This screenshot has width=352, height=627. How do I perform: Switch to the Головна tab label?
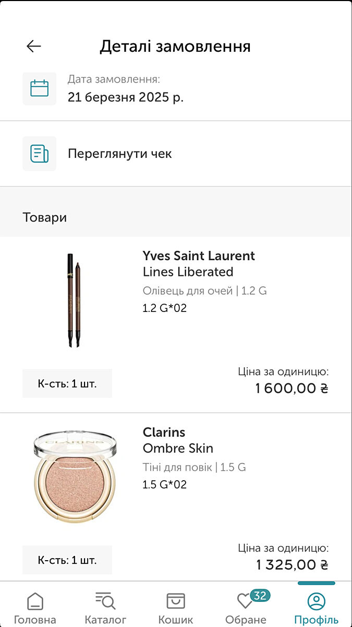(35, 620)
